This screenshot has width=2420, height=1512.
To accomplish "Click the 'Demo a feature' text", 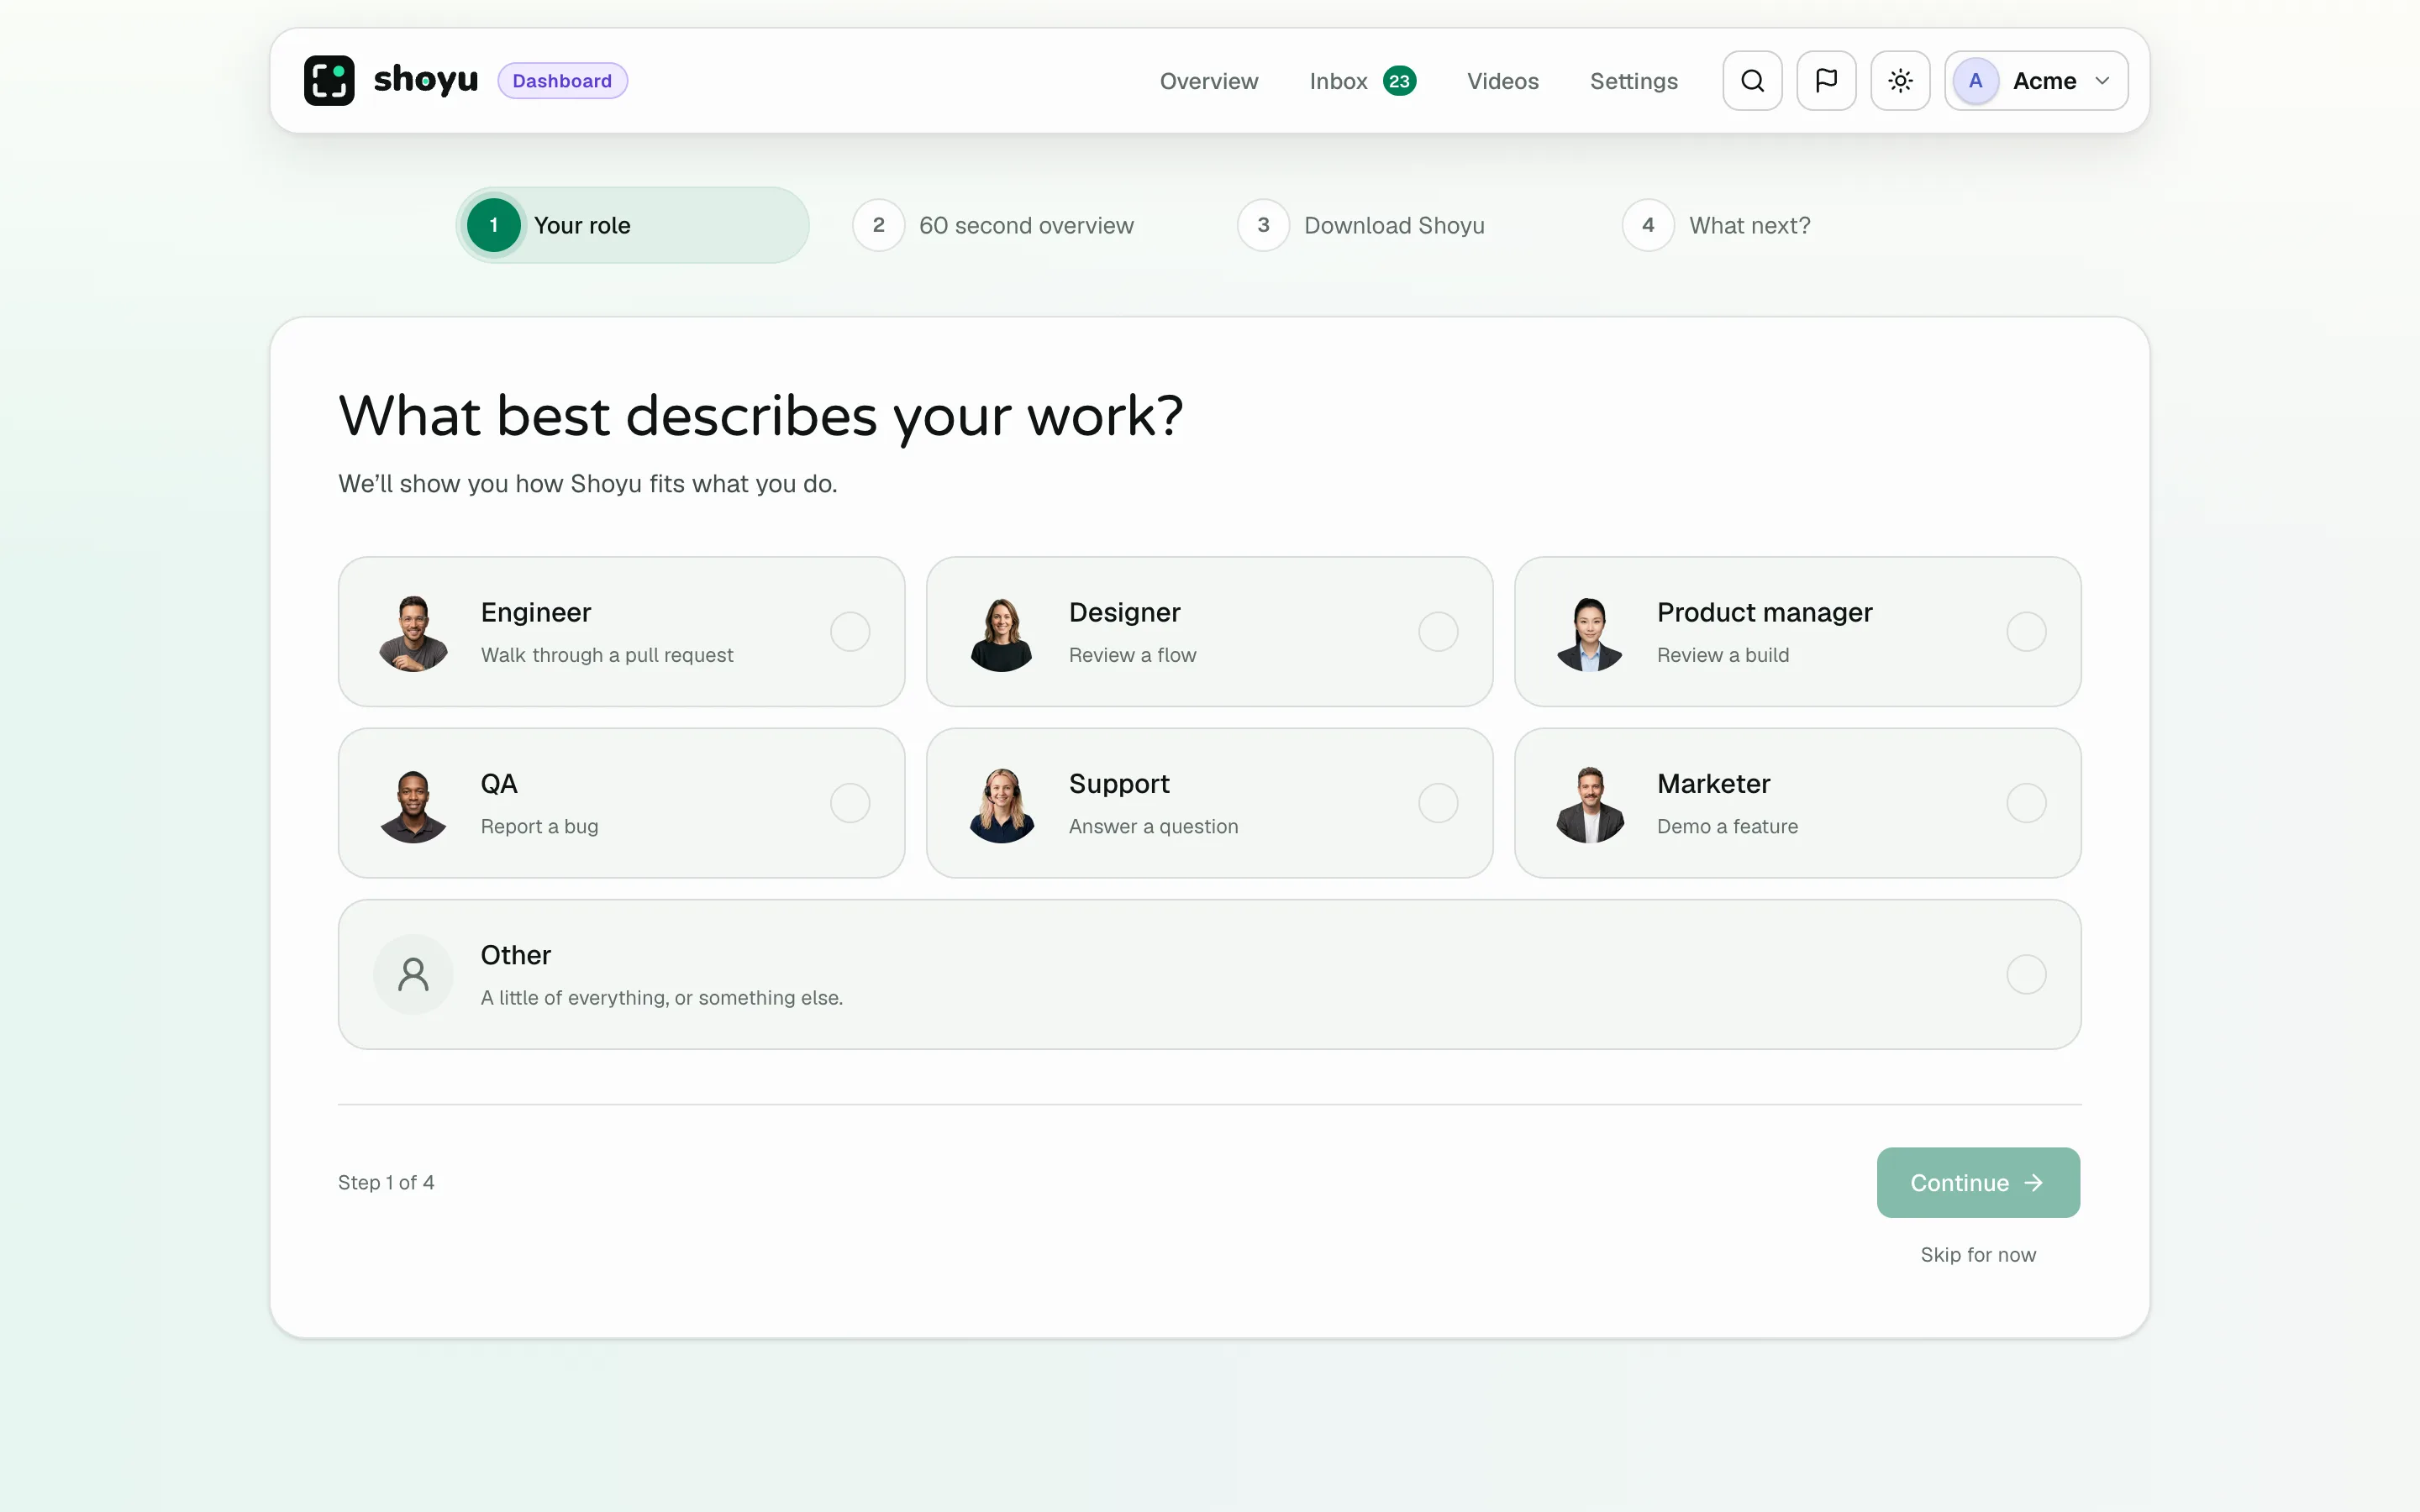I will coord(1727,826).
